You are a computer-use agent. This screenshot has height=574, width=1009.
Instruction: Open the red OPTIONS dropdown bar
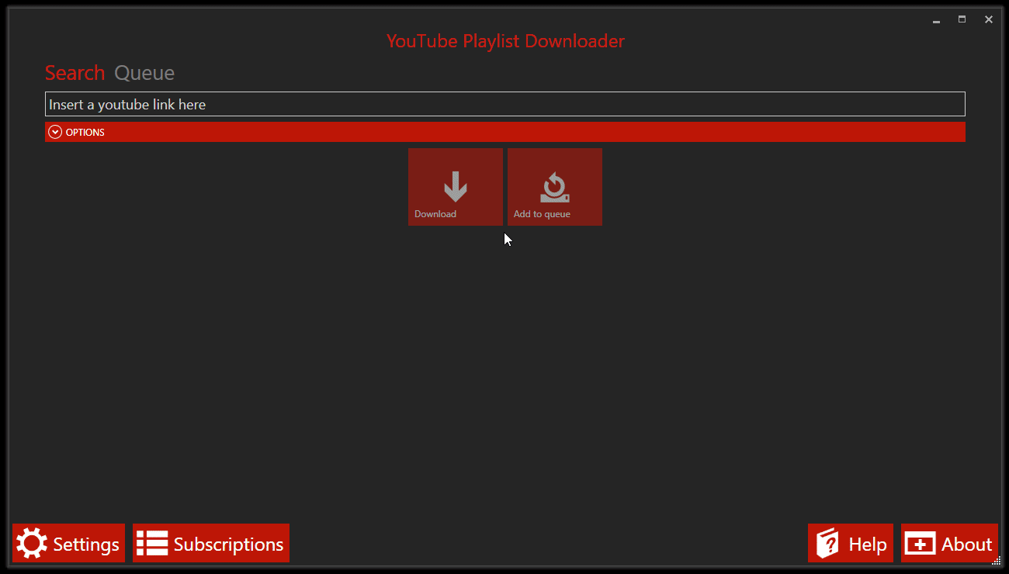point(504,131)
